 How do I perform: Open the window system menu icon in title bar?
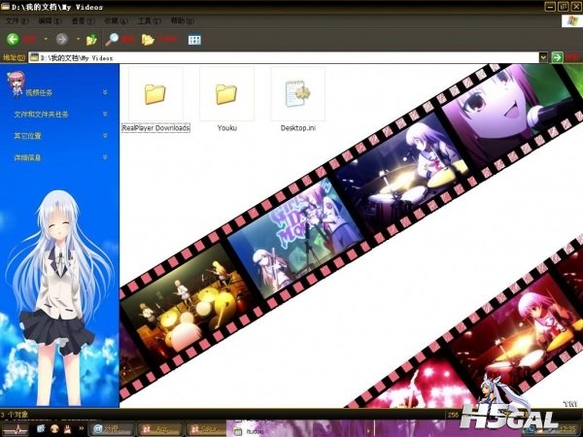point(5,7)
